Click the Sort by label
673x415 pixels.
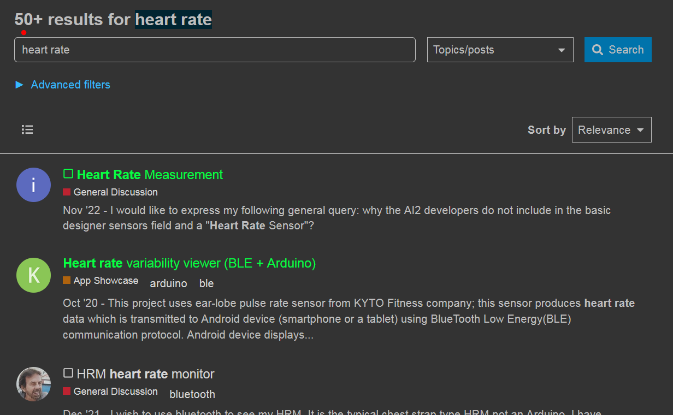546,130
